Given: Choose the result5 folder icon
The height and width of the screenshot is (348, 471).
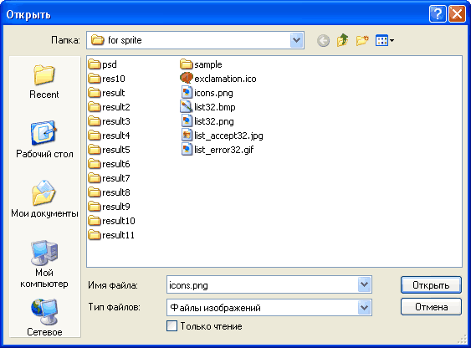Looking at the screenshot, I should pos(95,150).
